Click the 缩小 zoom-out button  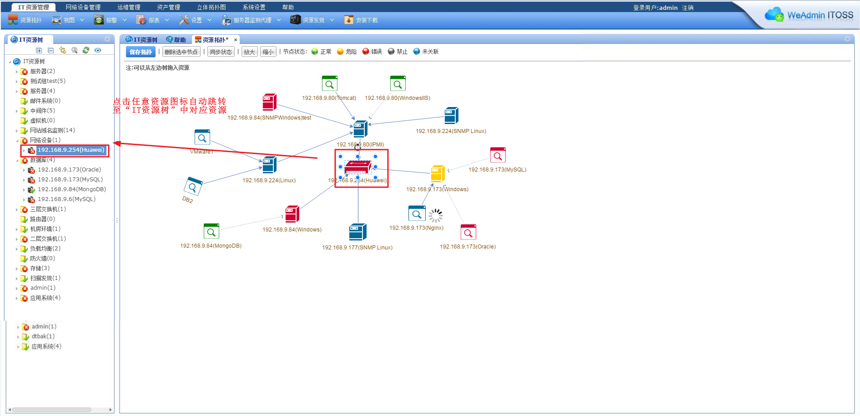tap(268, 52)
